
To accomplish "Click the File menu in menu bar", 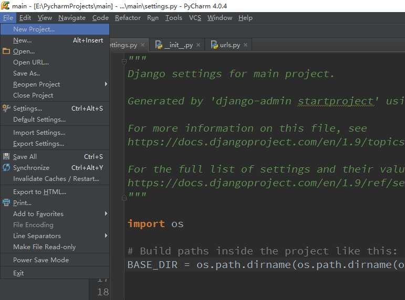I will tap(8, 18).
